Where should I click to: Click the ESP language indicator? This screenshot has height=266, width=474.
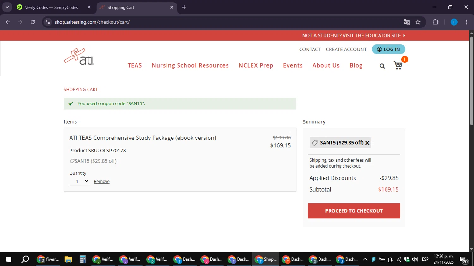(425, 259)
